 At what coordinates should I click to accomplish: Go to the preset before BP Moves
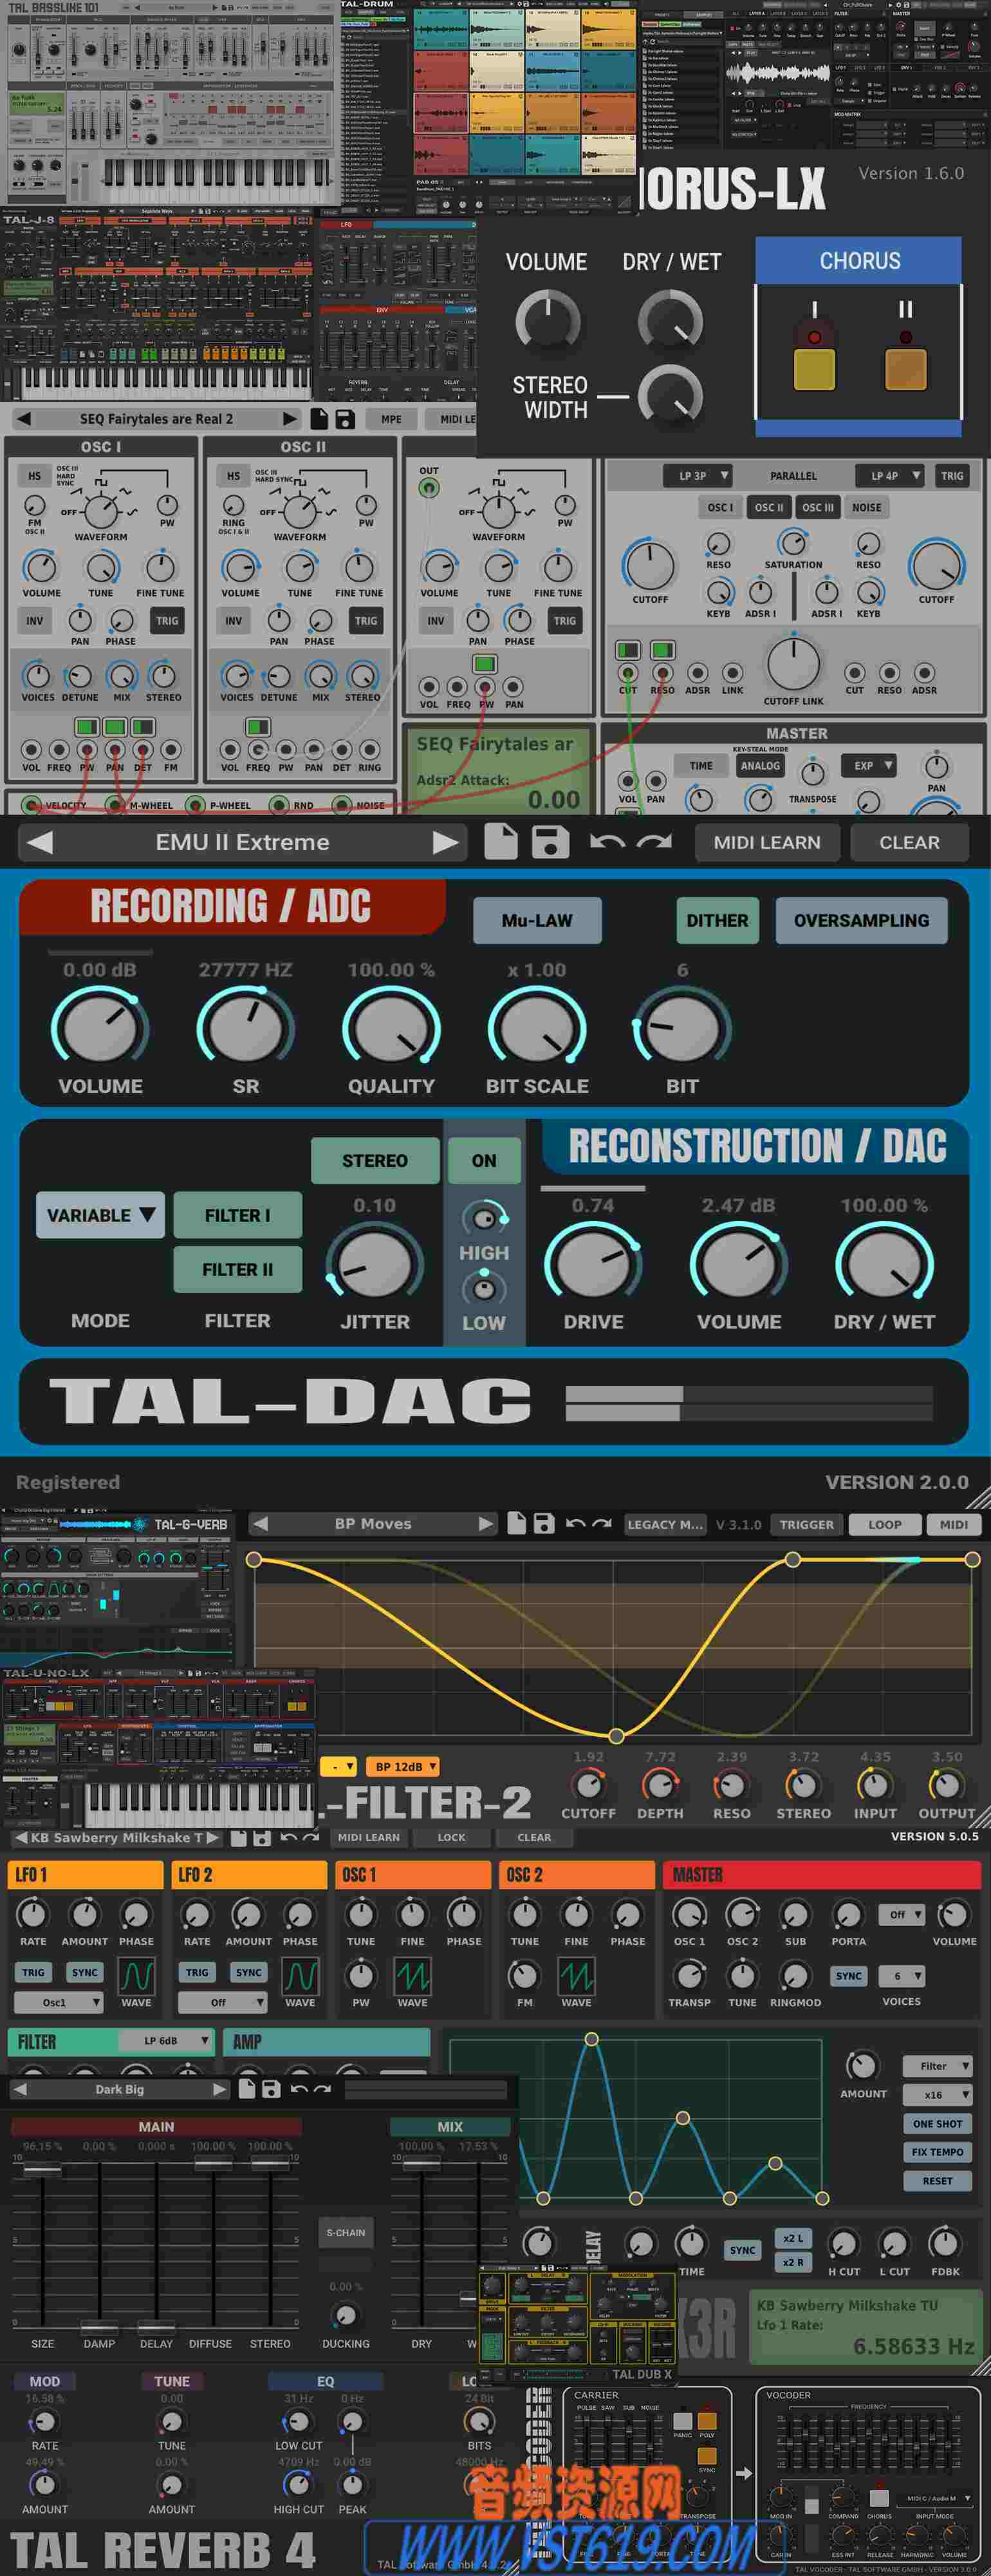coord(261,1524)
